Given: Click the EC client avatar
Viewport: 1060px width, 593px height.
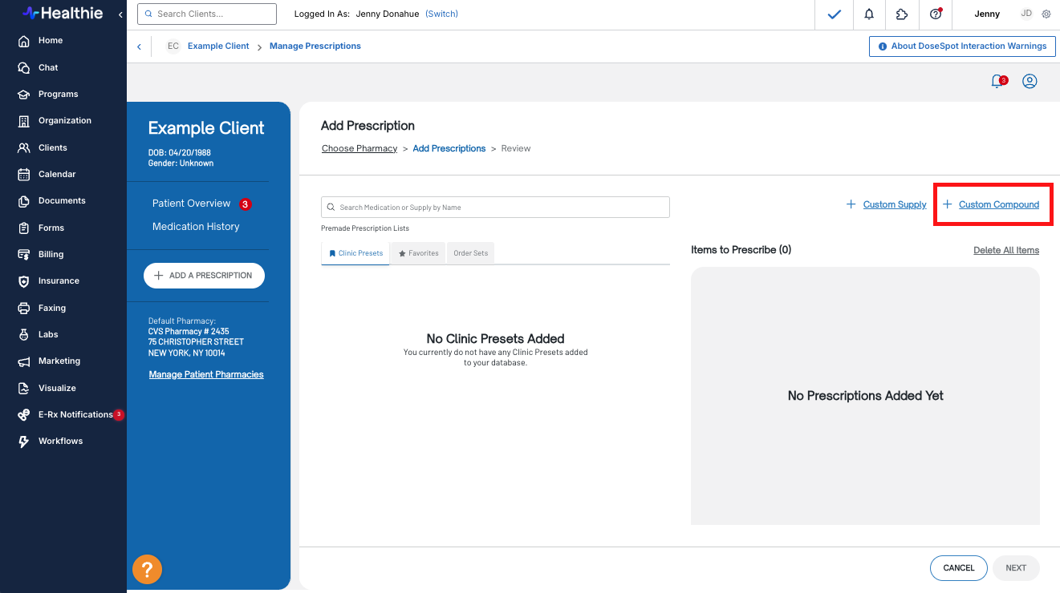Looking at the screenshot, I should pyautogui.click(x=173, y=46).
